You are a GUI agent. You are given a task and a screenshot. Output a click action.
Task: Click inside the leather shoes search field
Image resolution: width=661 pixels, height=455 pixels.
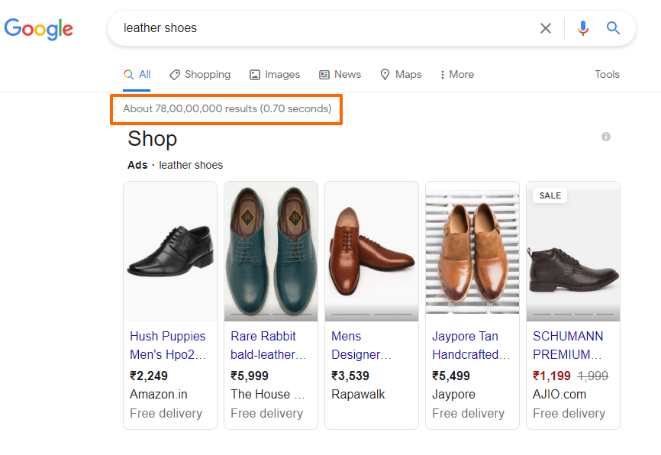[x=321, y=28]
